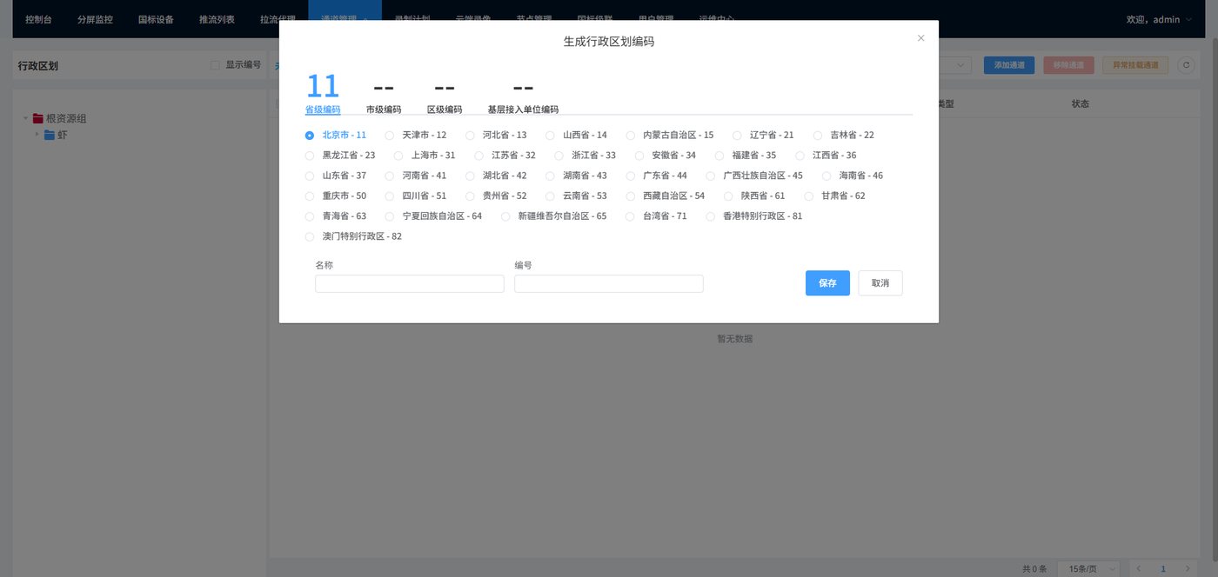Click the 取消 button

pyautogui.click(x=880, y=283)
